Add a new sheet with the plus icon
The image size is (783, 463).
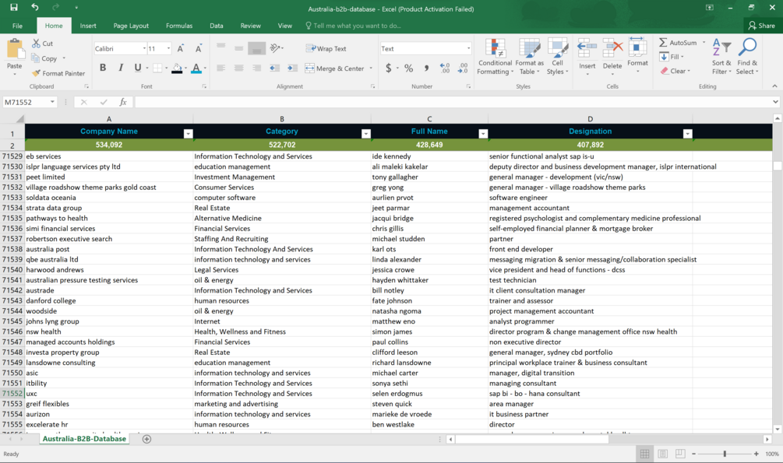[146, 439]
